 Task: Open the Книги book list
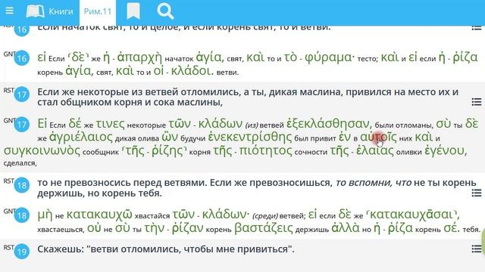[x=50, y=12]
